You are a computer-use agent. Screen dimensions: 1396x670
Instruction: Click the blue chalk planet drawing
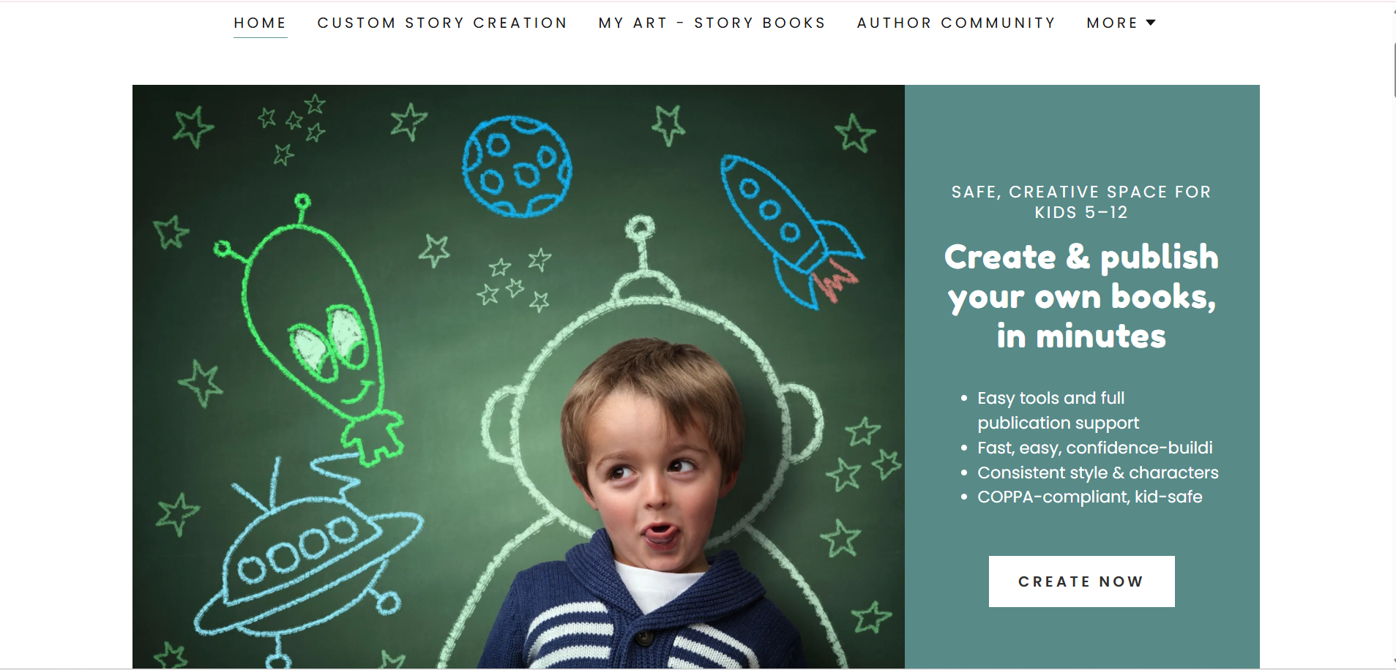pos(517,166)
